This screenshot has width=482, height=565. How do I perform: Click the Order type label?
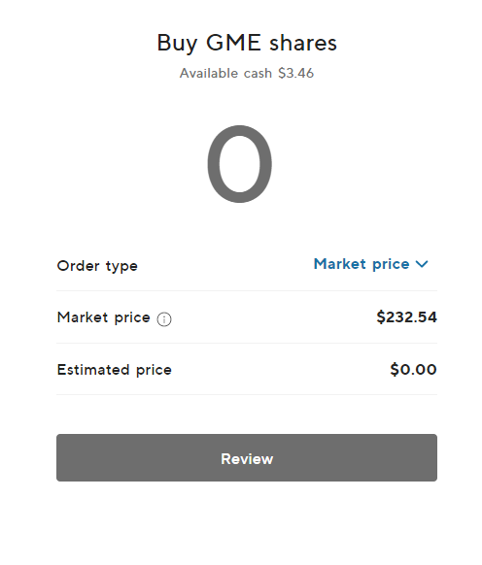pyautogui.click(x=97, y=266)
